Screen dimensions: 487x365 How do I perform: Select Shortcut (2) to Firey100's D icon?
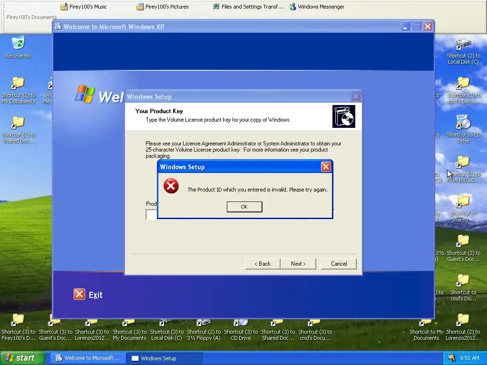463,169
